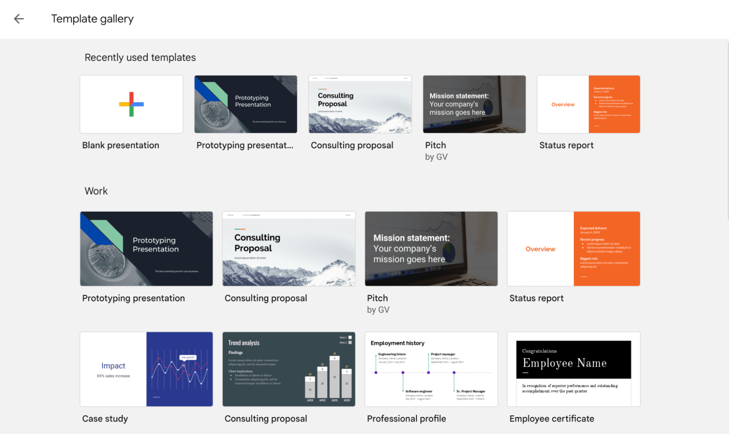This screenshot has width=729, height=434.
Task: Click the multicolored plus icon on Blank presentation
Action: [131, 104]
